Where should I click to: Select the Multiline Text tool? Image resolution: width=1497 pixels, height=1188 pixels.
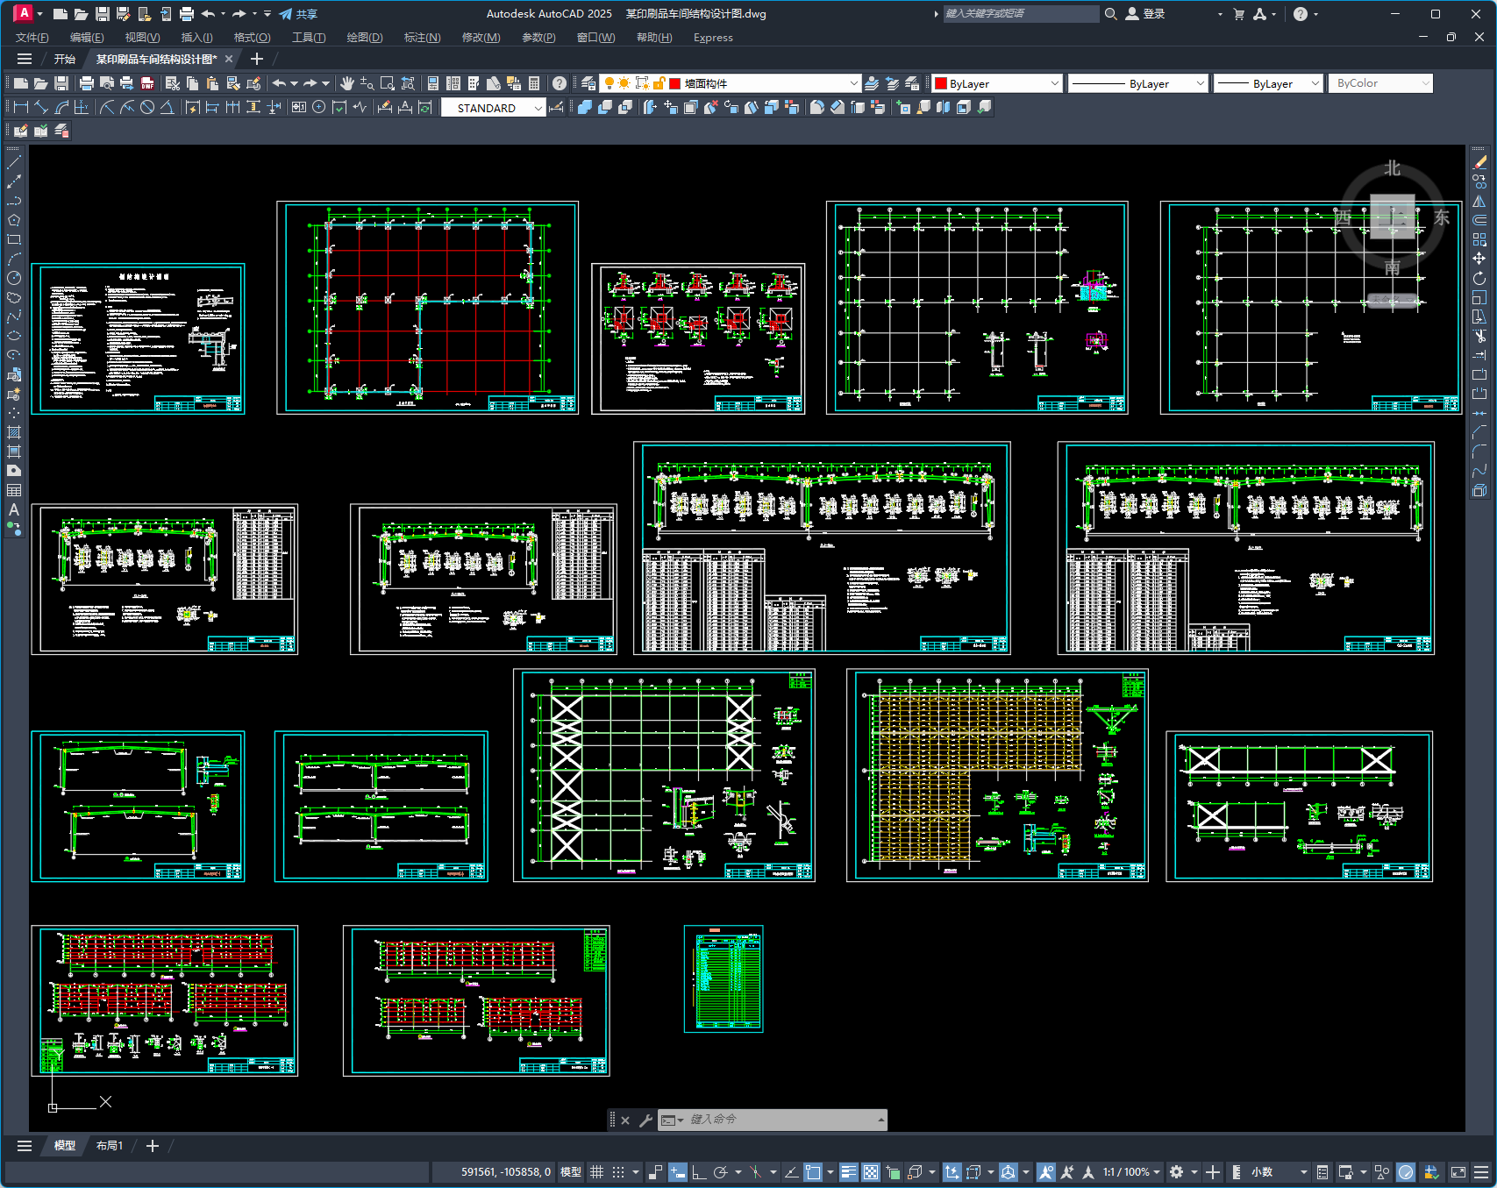click(14, 509)
